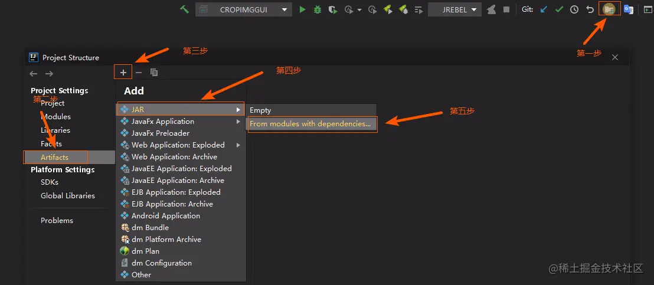The height and width of the screenshot is (285, 654).
Task: Update project with the Git blue arrow
Action: pos(544,9)
